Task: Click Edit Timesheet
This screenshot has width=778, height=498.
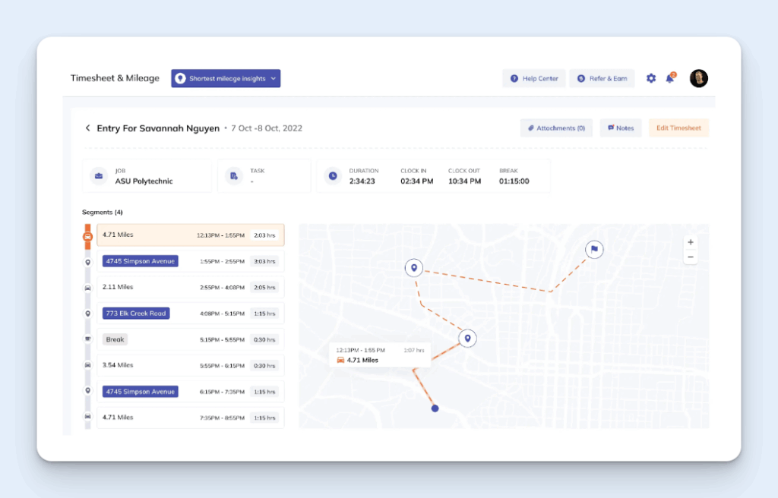Action: [678, 128]
